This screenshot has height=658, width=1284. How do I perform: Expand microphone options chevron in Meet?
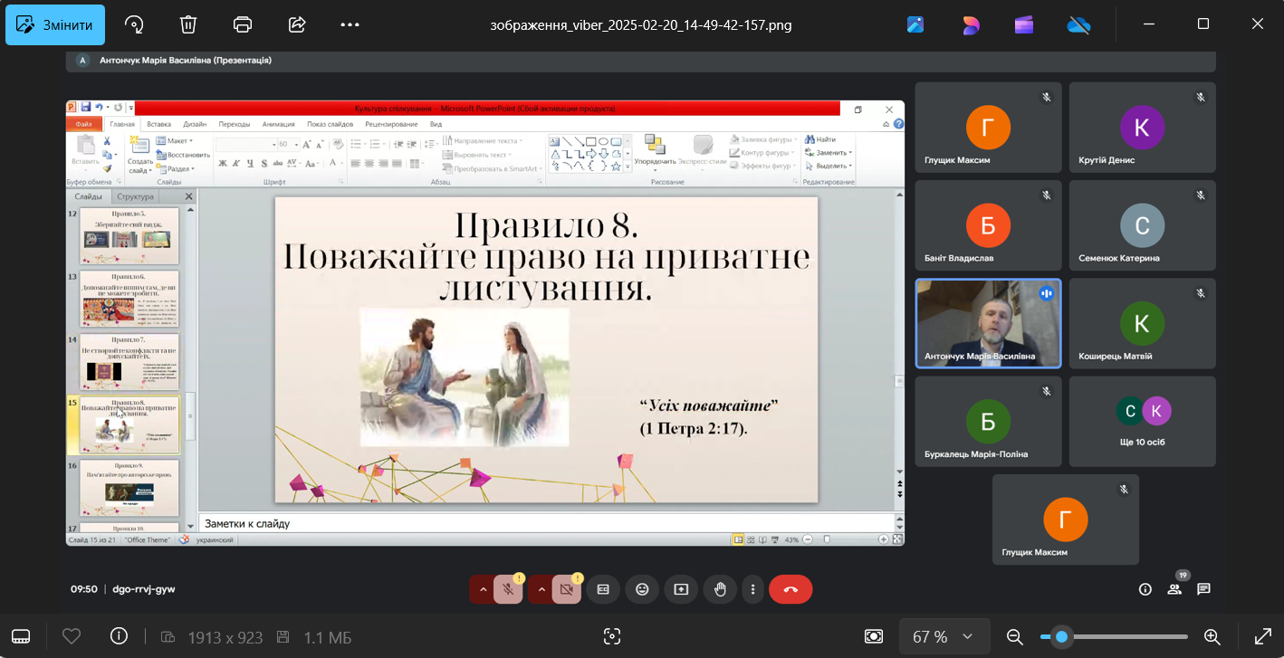(483, 589)
